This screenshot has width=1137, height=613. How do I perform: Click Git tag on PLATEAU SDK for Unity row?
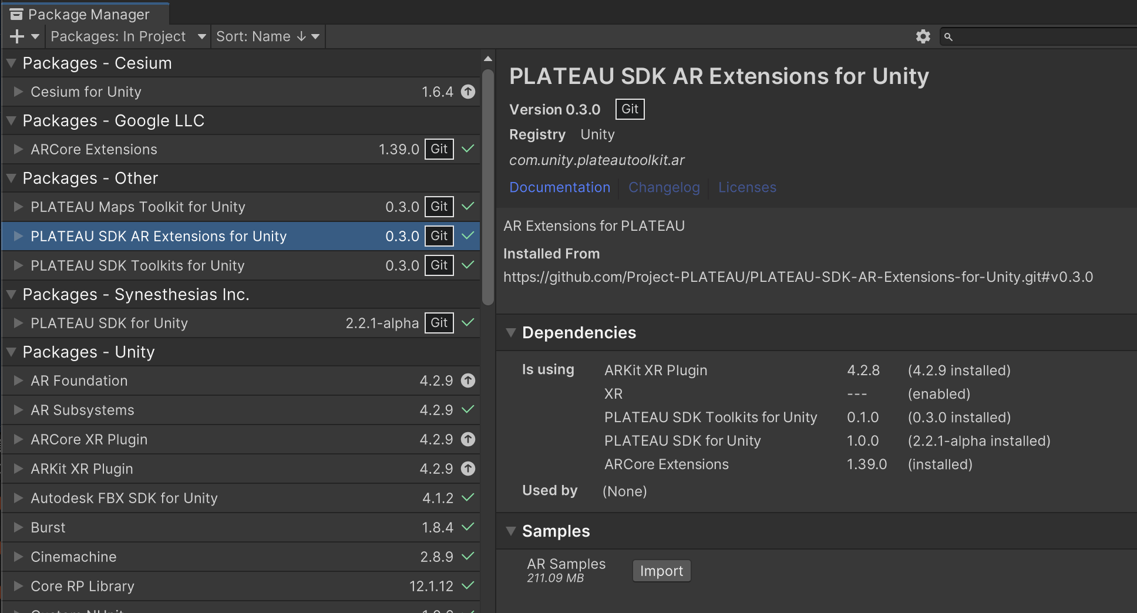[x=439, y=322]
